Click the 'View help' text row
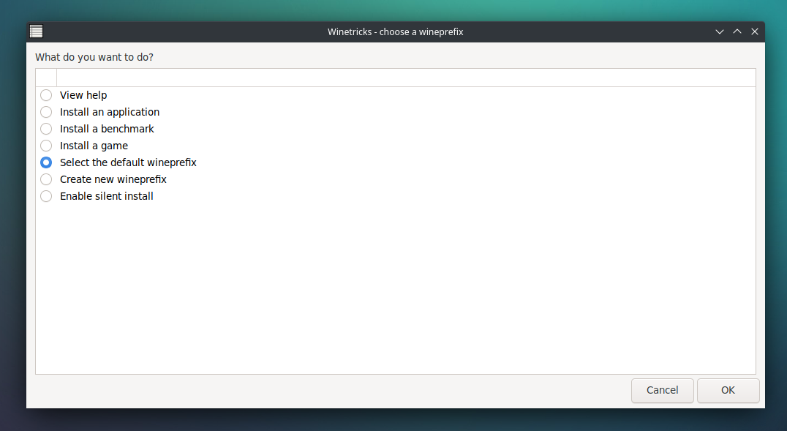The image size is (787, 431). [83, 95]
